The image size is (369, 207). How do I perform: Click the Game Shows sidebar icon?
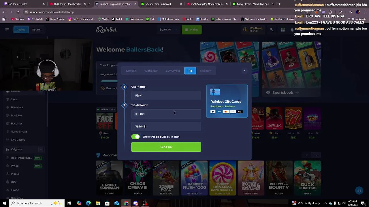point(8,131)
